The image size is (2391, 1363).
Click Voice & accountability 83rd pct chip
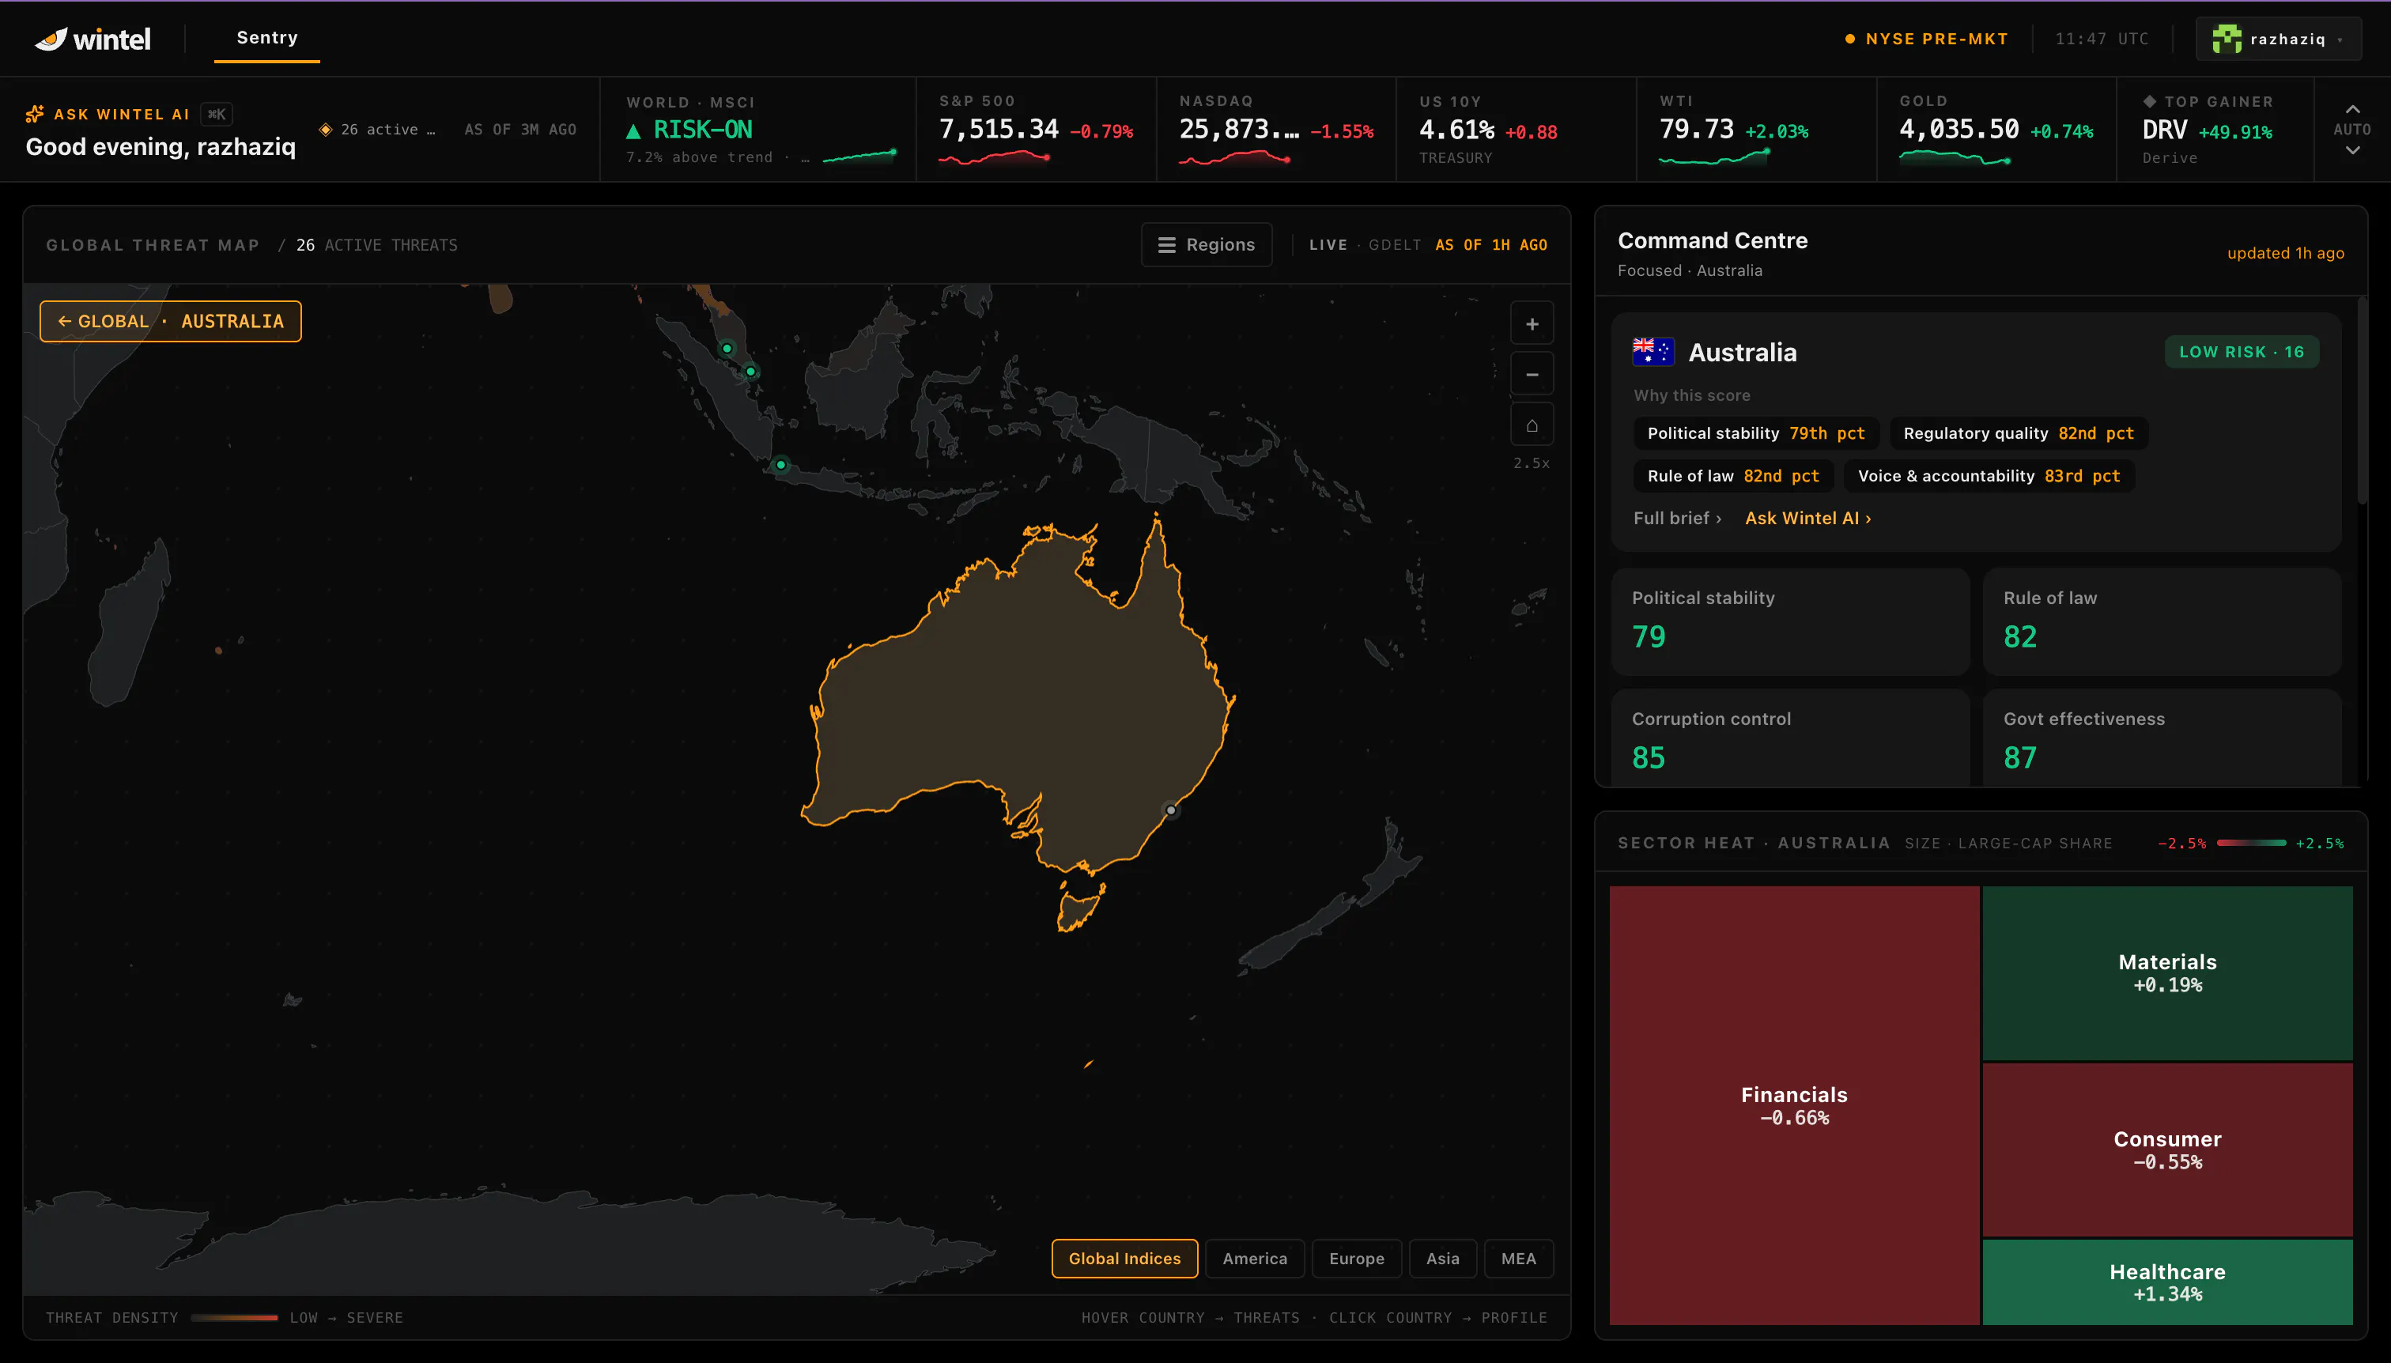pos(1989,477)
